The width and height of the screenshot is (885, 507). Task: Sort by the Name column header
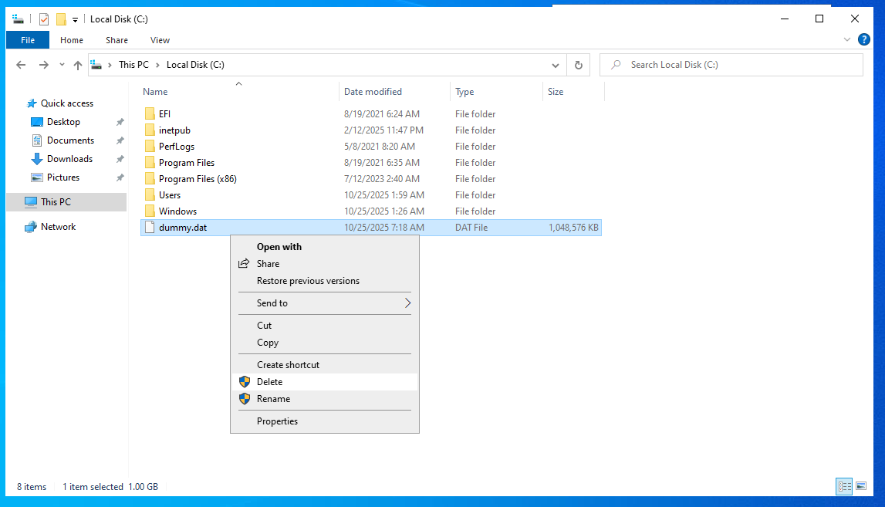(154, 92)
